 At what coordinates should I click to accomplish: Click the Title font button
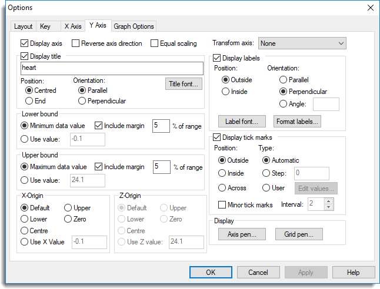[184, 85]
